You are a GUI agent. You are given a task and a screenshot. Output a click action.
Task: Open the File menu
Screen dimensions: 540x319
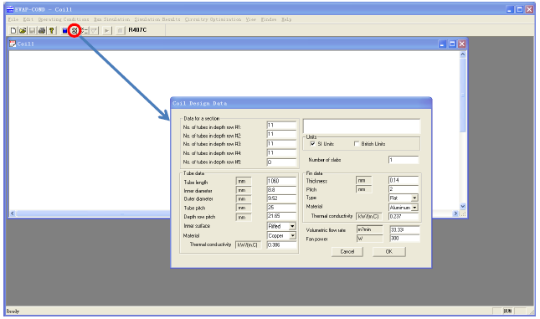click(13, 19)
